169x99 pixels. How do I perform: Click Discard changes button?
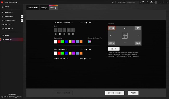pyautogui.click(x=115, y=93)
